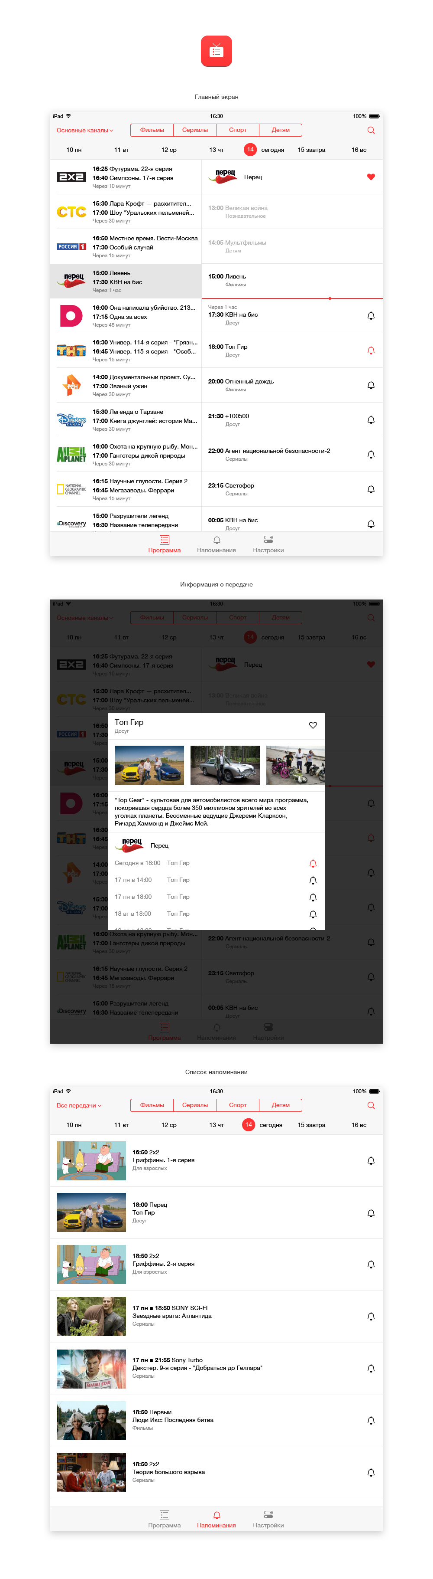Click Детям filter on the reminders list screen
The height and width of the screenshot is (1579, 433).
pos(281,1105)
